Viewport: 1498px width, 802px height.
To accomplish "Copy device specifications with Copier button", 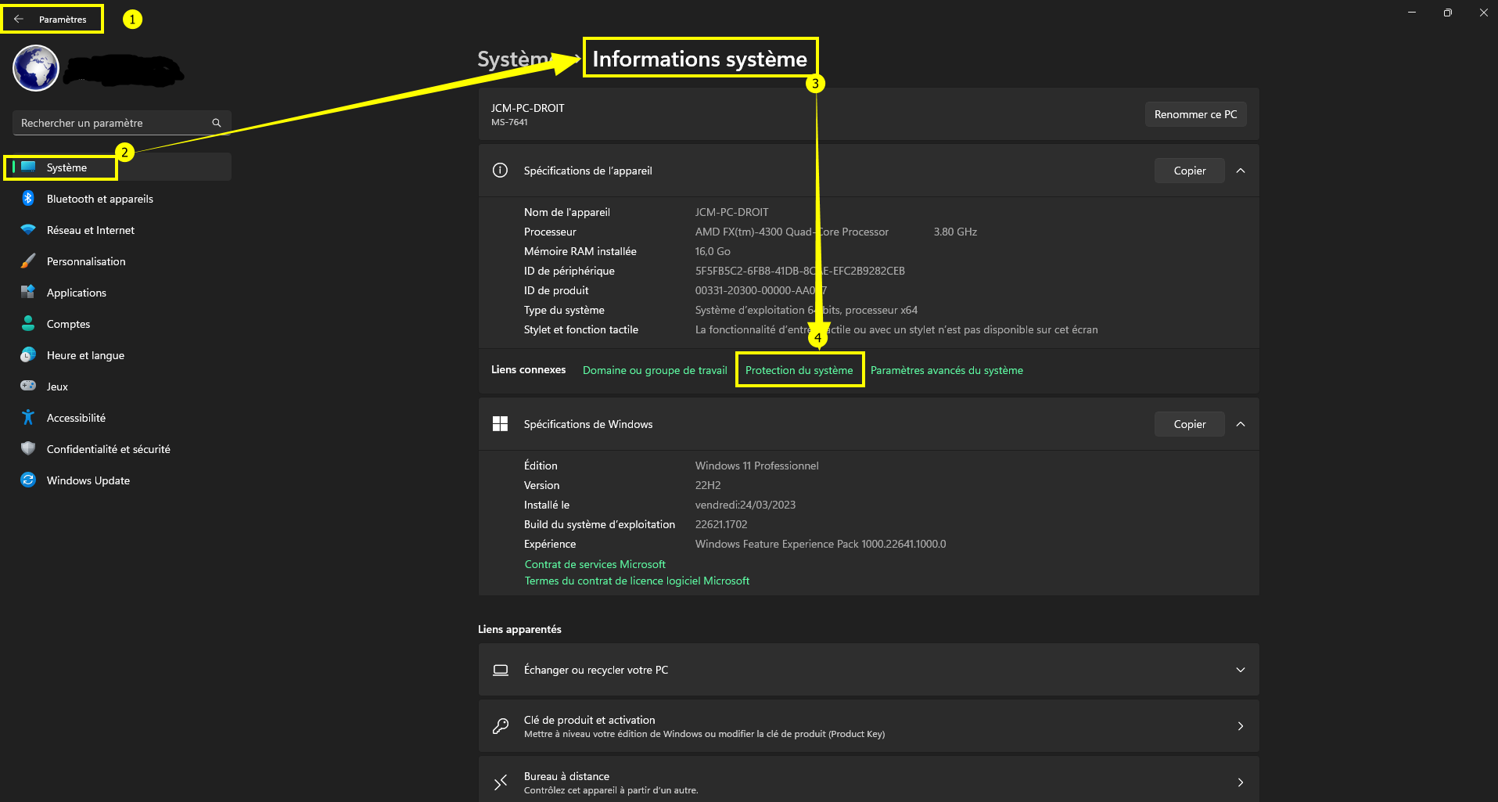I will (1189, 171).
